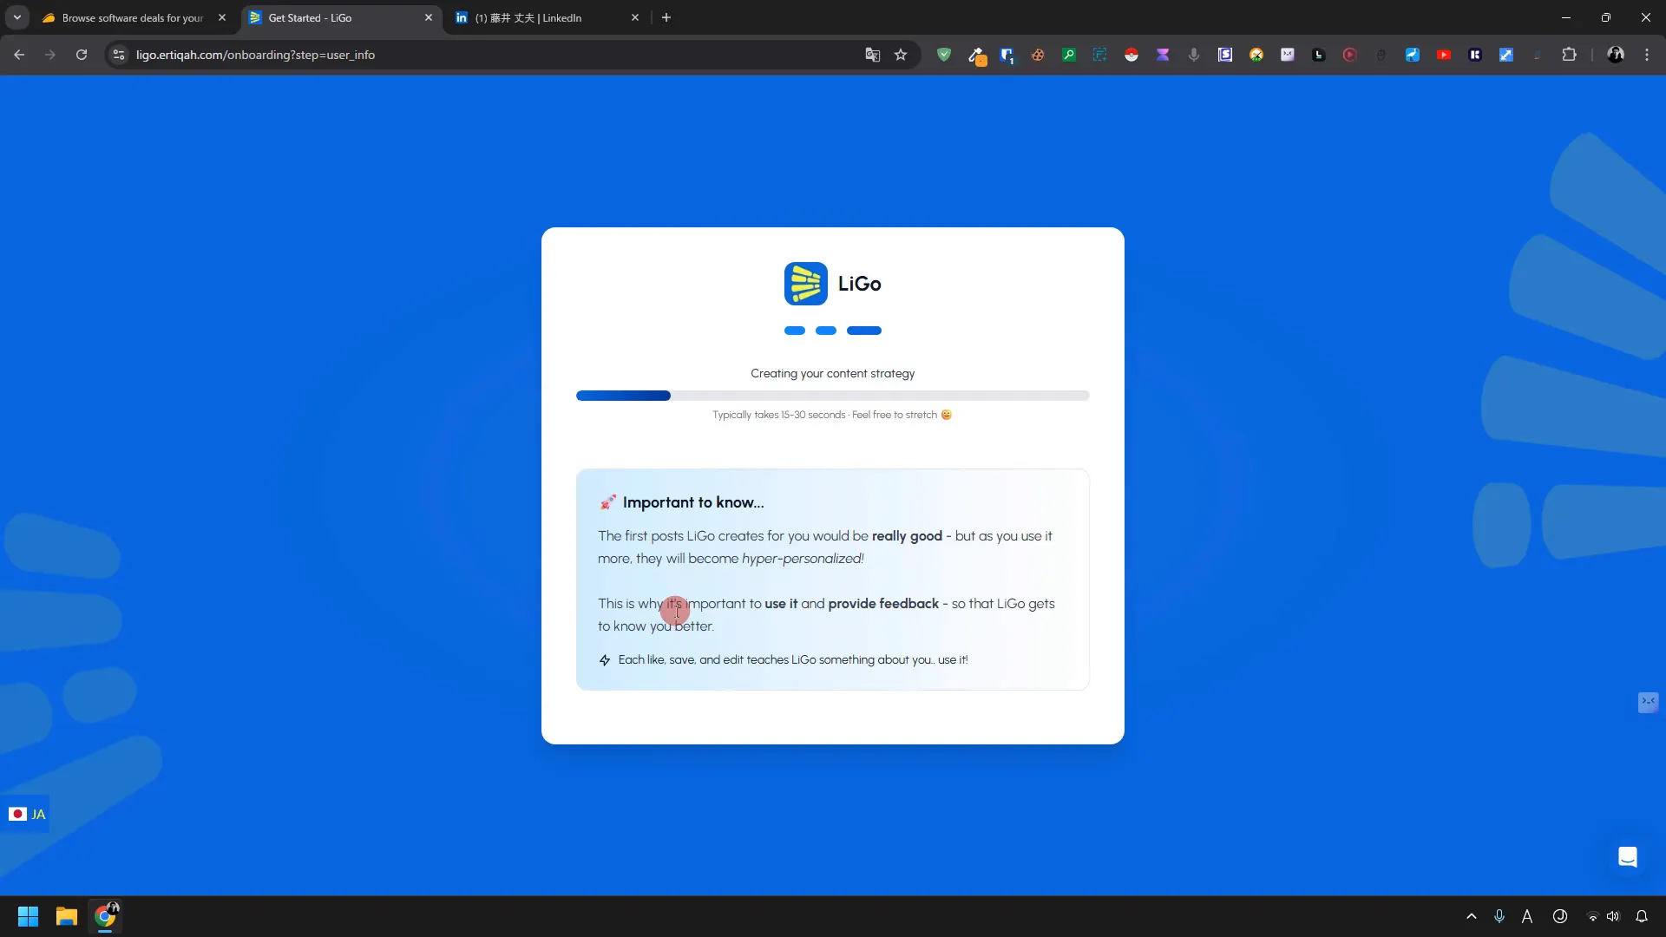Click 'Typically takes 15-30 seconds' text
Image resolution: width=1666 pixels, height=937 pixels.
[778, 415]
